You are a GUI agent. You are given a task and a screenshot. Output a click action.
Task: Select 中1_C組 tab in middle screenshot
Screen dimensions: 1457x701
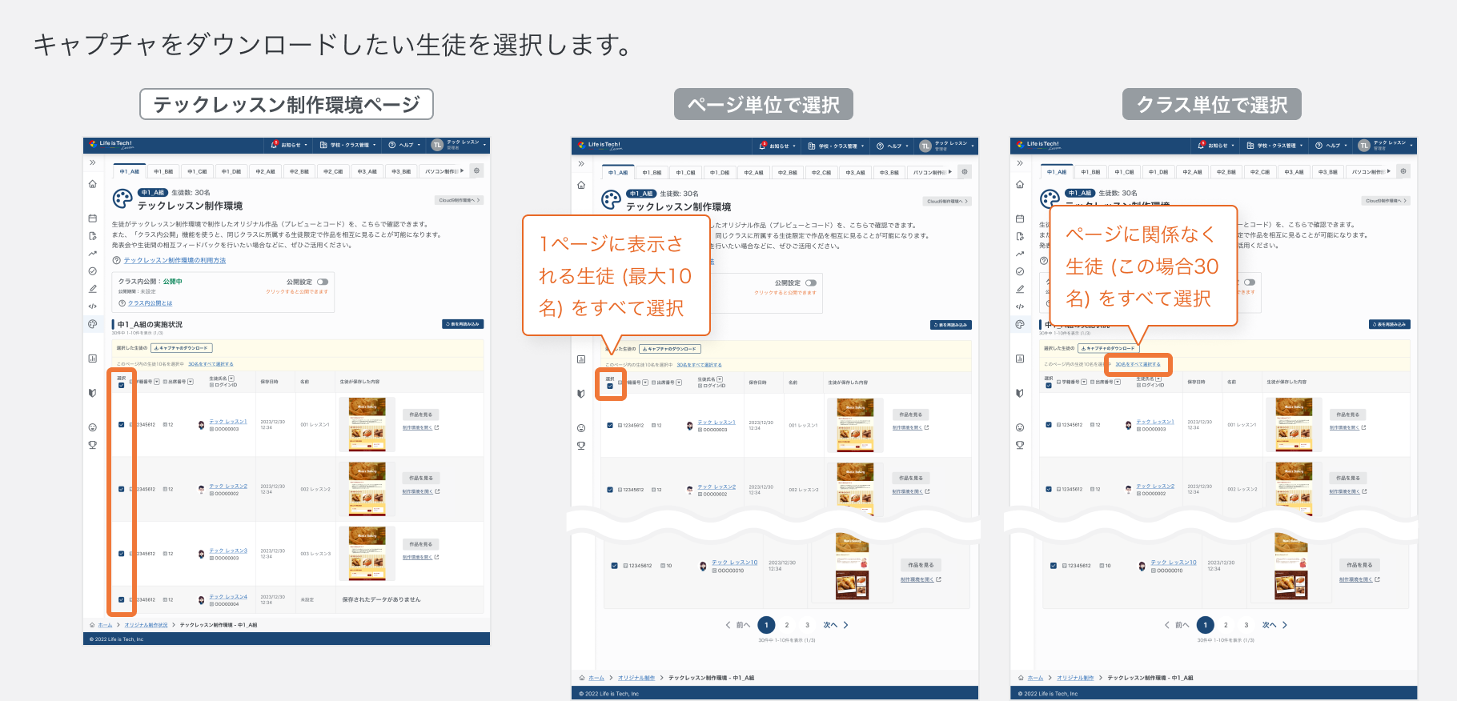tap(685, 172)
